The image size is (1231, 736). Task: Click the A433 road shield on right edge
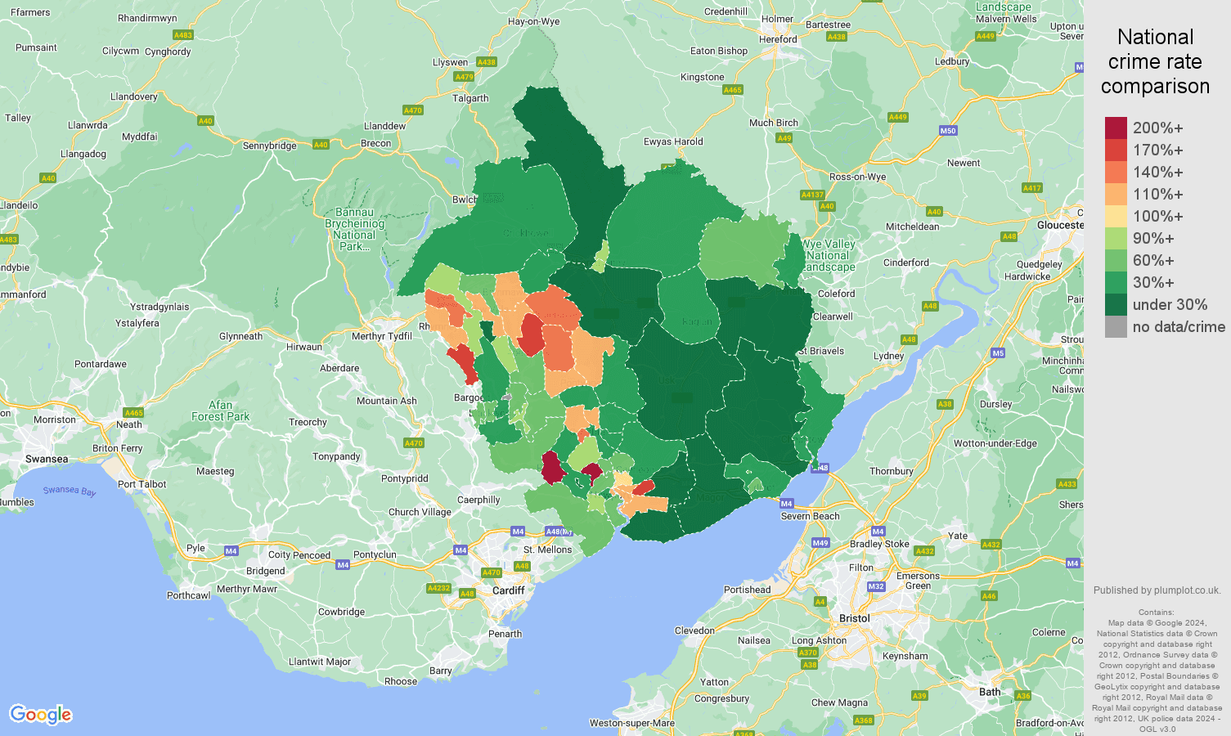point(1067,484)
